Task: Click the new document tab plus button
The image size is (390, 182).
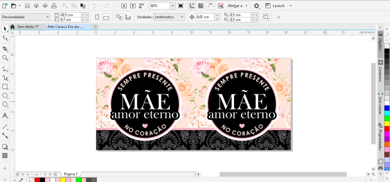Action: point(96,27)
